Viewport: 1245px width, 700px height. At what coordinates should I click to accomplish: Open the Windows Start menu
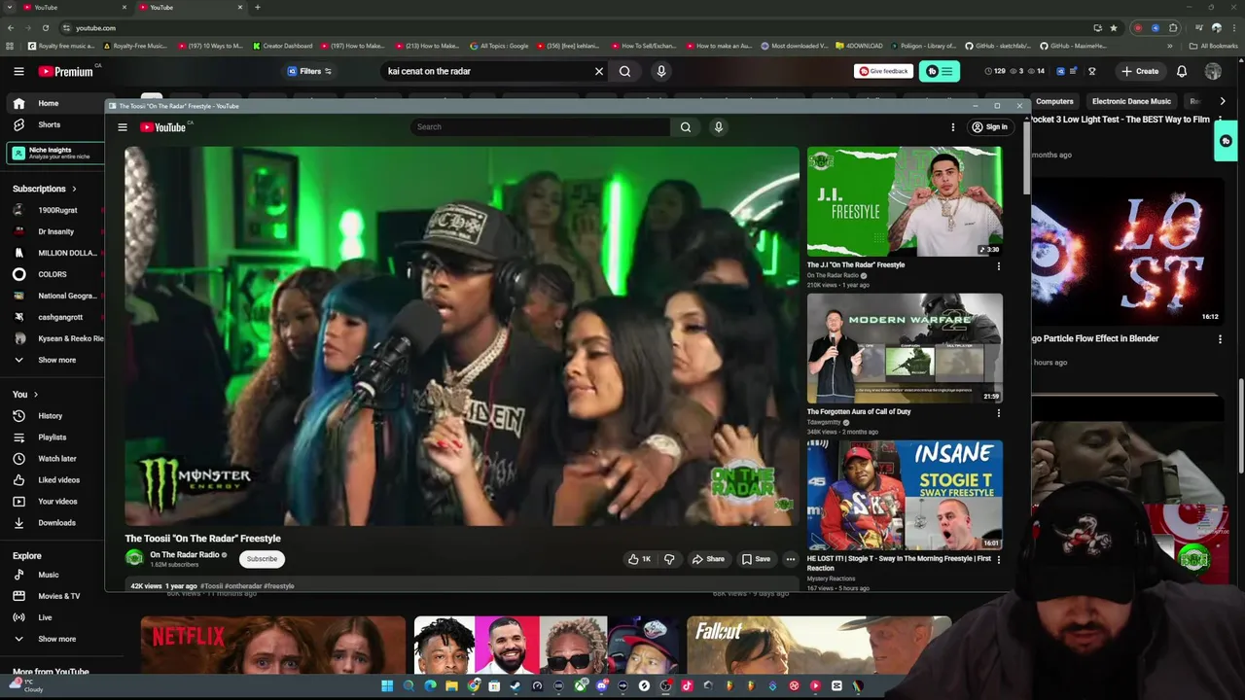(387, 686)
